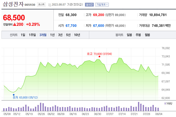The height and width of the screenshot is (117, 176).
Task: Click the 저가 value 67,600
Action: click(98, 26)
